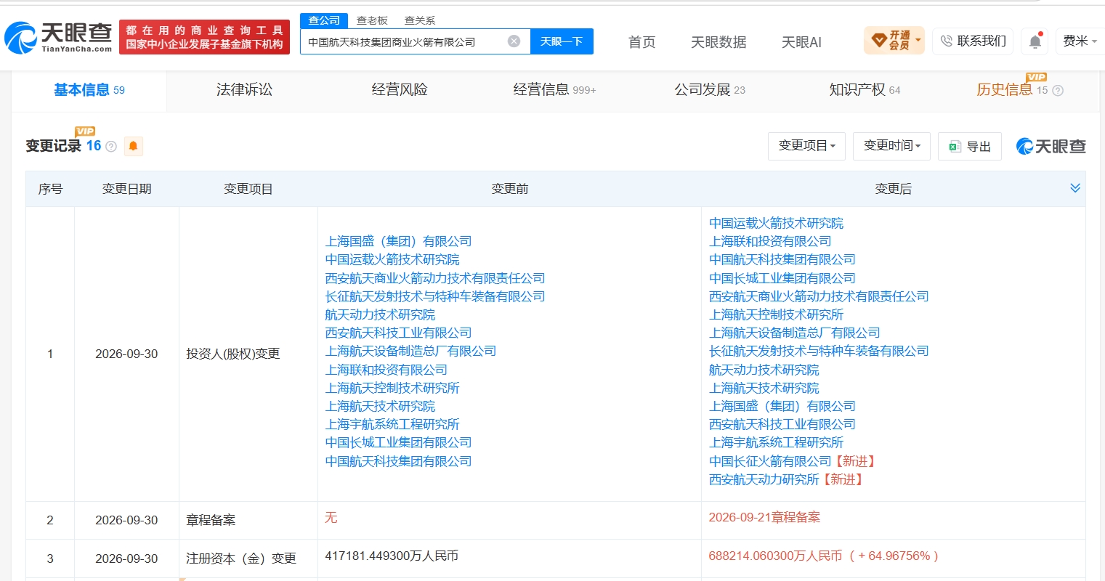
Task: Open the 开通会员 VIP dropdown
Action: point(894,41)
